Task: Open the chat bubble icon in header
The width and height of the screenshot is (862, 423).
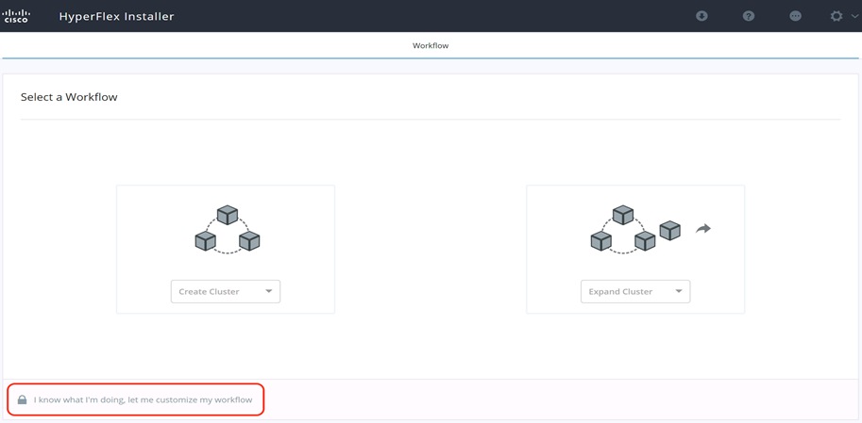Action: tap(795, 16)
